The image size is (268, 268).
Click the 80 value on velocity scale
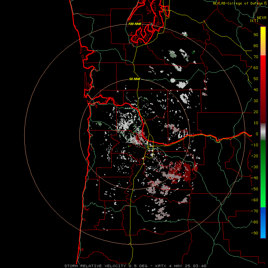pos(256,46)
